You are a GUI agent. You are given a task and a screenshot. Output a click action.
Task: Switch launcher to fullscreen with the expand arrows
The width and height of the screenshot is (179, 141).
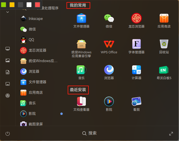pyautogui.click(x=171, y=134)
